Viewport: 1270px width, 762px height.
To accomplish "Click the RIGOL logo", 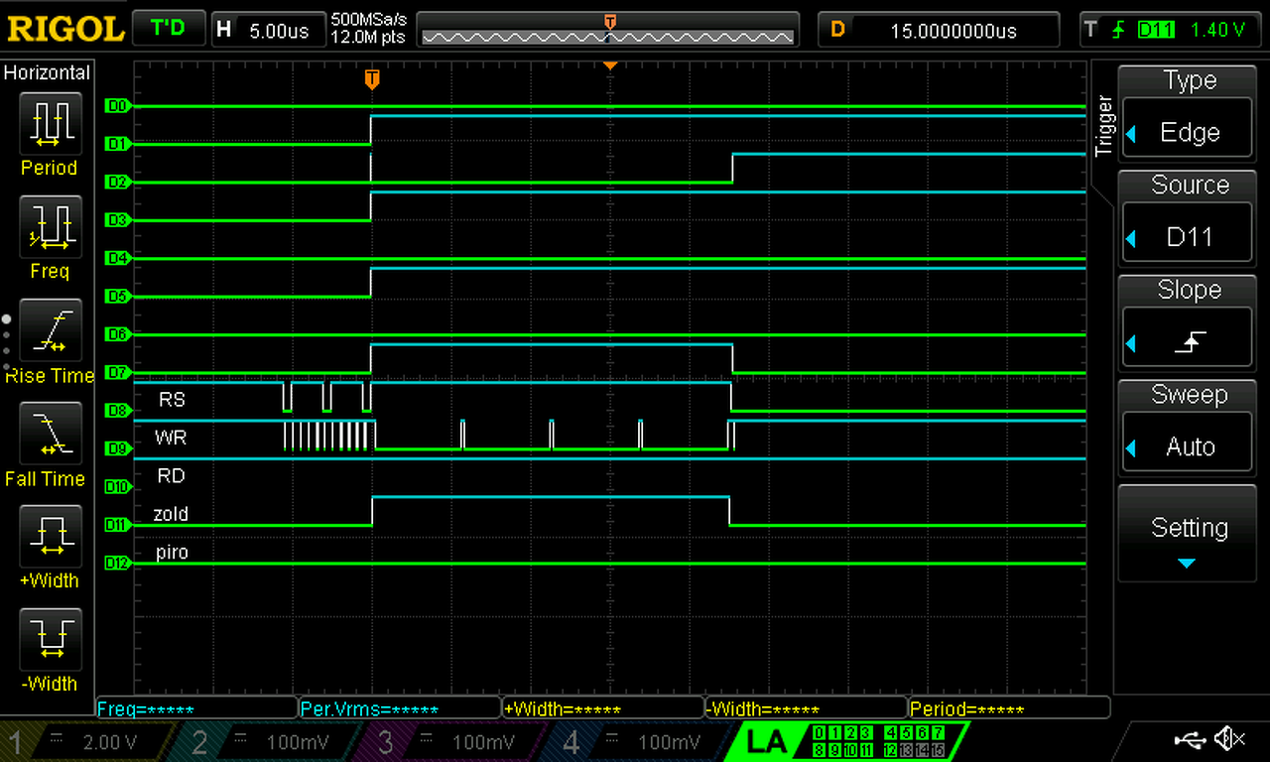I will point(65,29).
